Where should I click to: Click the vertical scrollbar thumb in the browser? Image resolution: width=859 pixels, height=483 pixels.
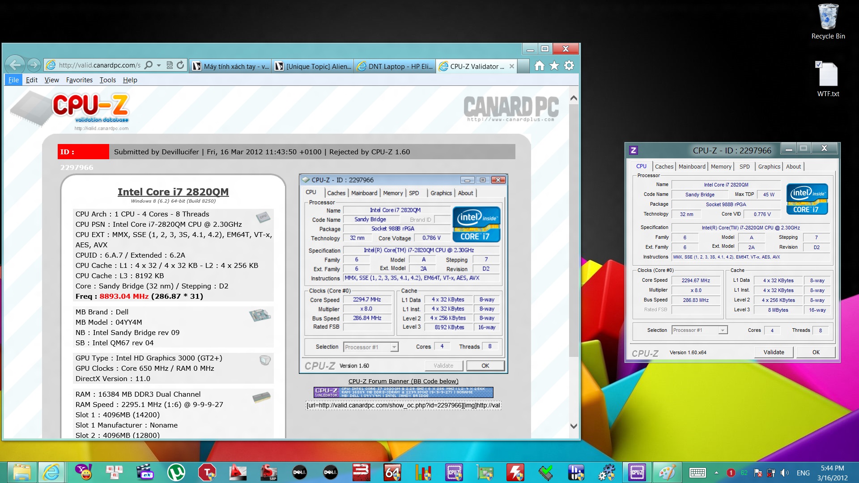574,230
